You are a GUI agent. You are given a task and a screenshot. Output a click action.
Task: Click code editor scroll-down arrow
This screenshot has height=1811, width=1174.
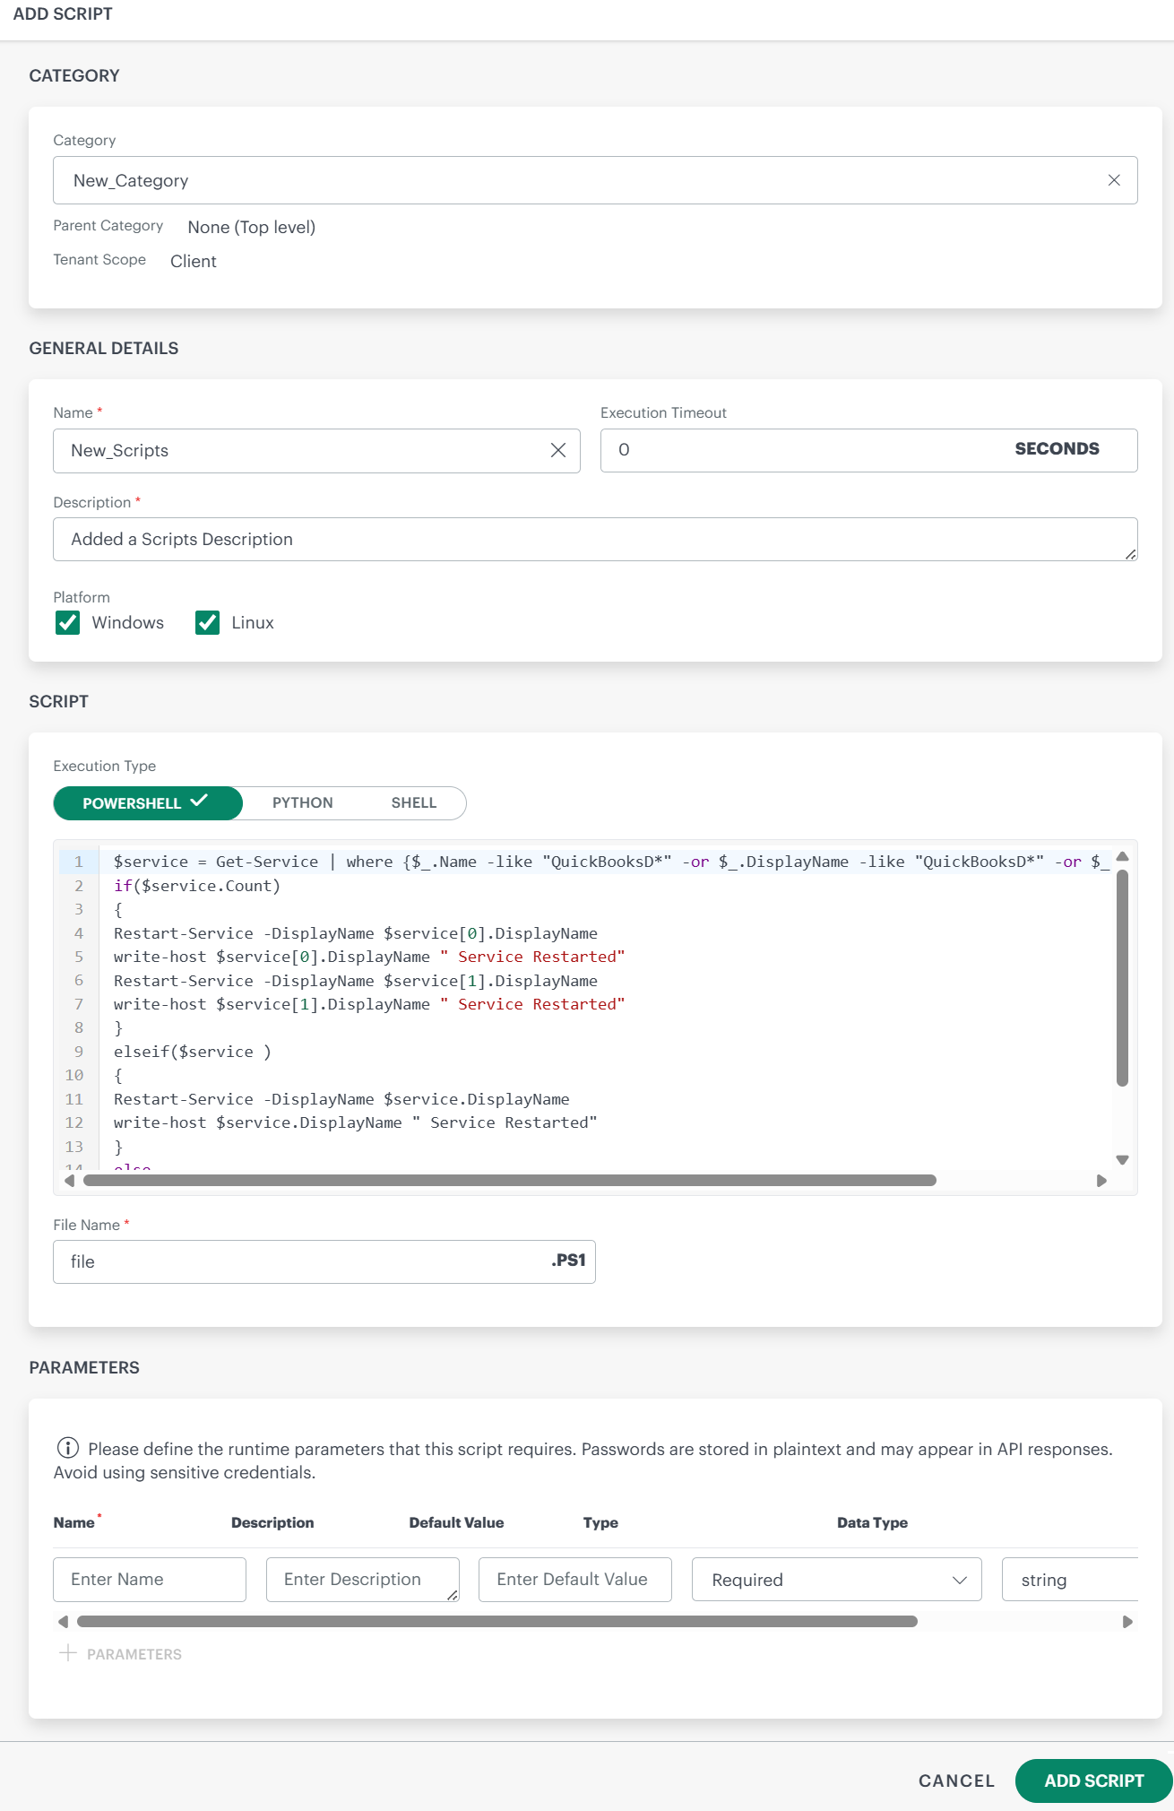click(1122, 1160)
